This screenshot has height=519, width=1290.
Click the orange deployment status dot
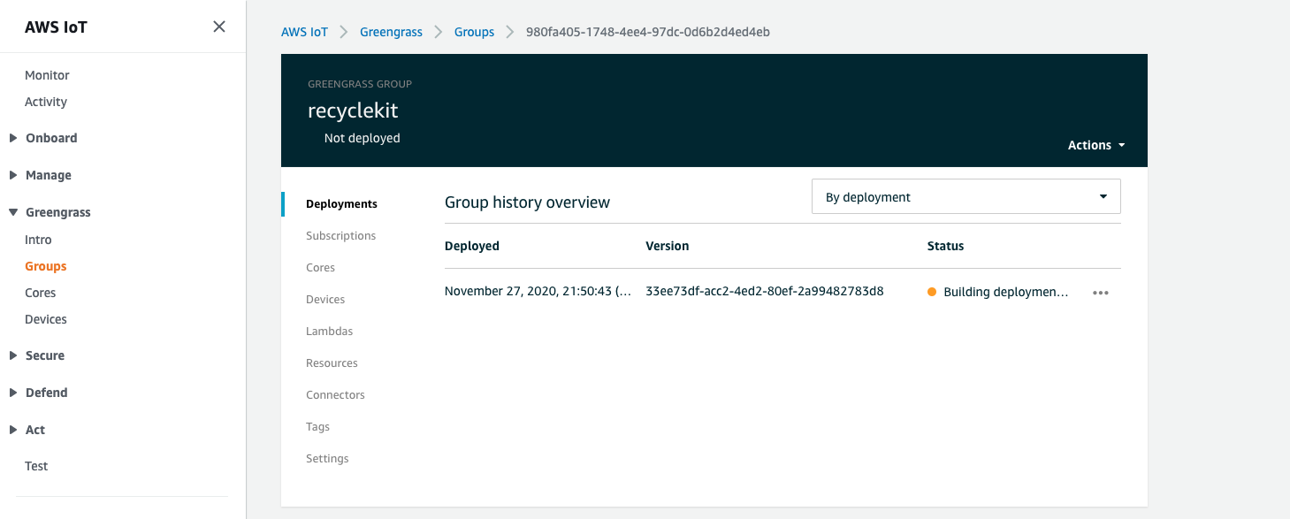(932, 292)
